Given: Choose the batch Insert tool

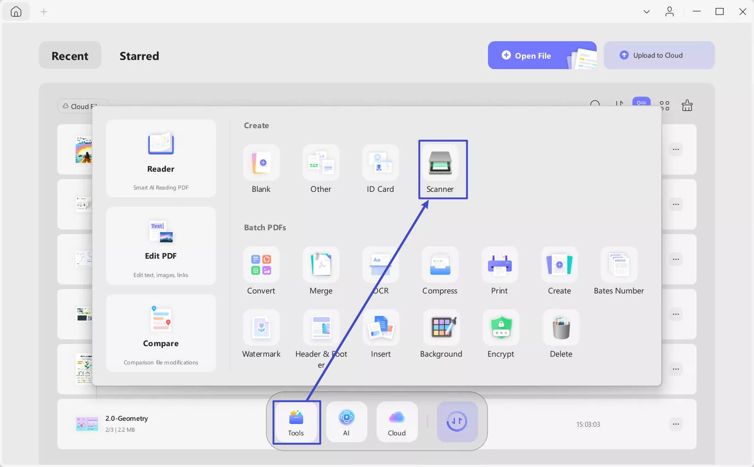Looking at the screenshot, I should click(x=381, y=334).
